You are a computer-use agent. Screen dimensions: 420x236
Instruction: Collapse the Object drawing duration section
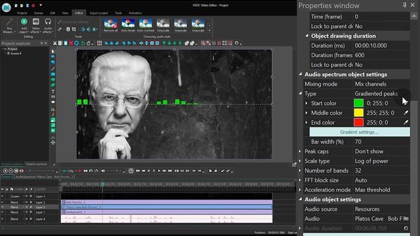point(306,35)
